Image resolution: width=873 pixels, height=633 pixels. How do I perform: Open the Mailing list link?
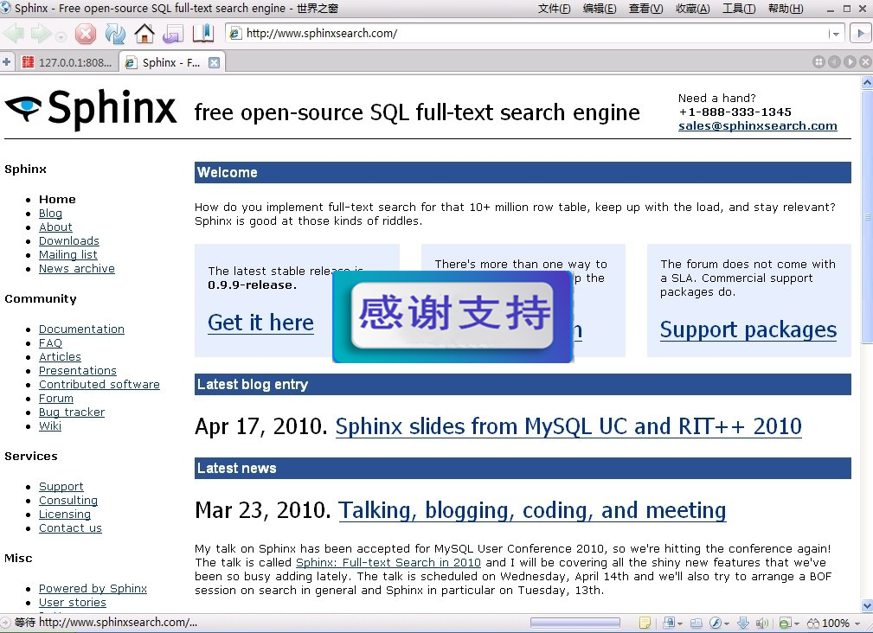68,255
